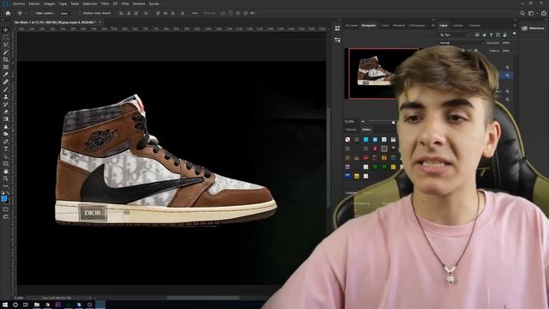This screenshot has width=549, height=309.
Task: Open the Opacidad value dropdown arrow
Action: (x=513, y=43)
